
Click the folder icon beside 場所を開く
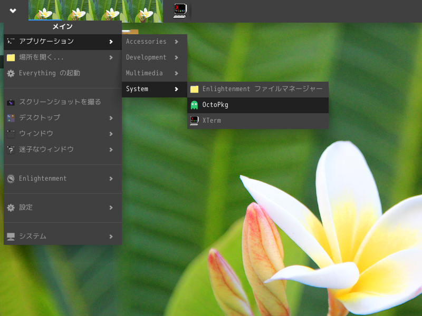coord(11,57)
